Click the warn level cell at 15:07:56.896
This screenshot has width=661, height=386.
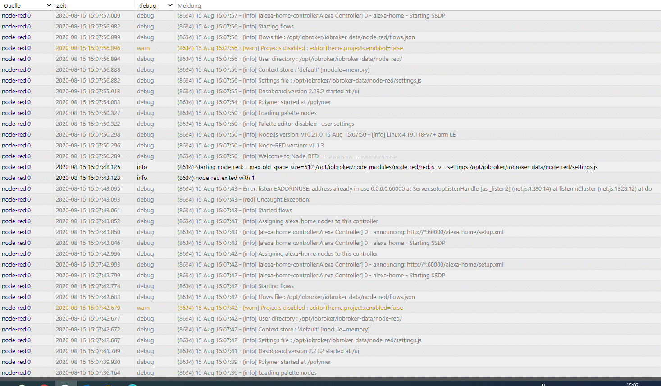tap(143, 48)
